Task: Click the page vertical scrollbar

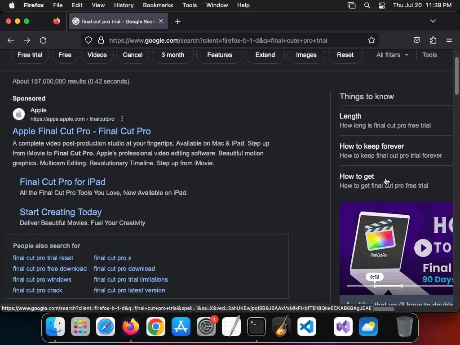Action: (456, 76)
